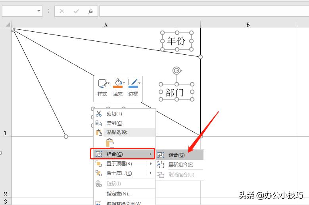Click the Send to Back icon
The height and width of the screenshot is (205, 309).
[x=98, y=173]
